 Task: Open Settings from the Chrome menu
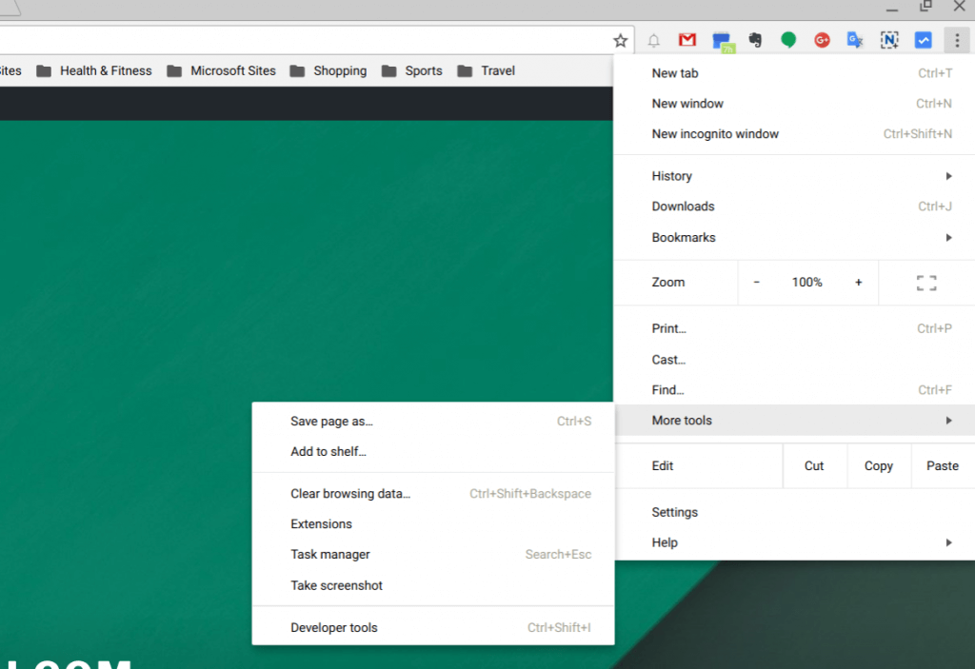(x=795, y=512)
